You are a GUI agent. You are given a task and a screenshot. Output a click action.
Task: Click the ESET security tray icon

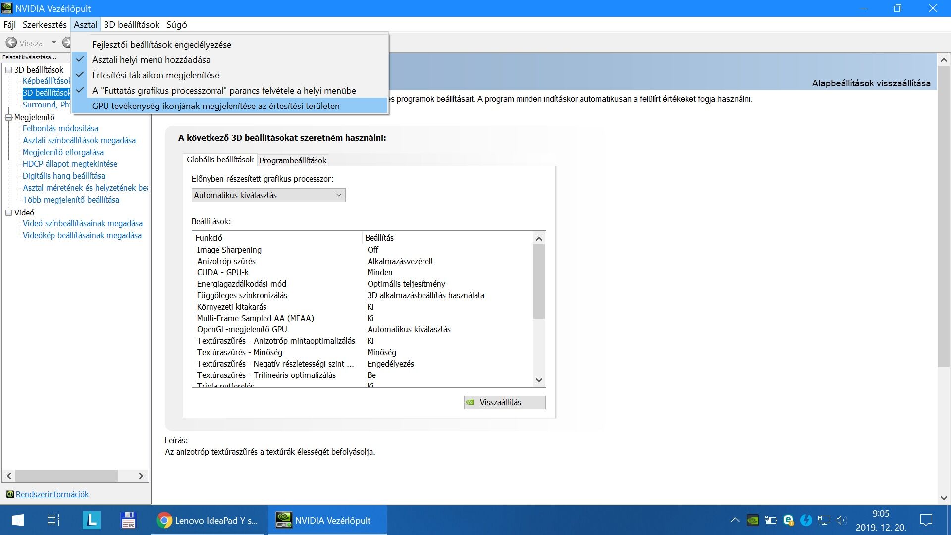789,520
